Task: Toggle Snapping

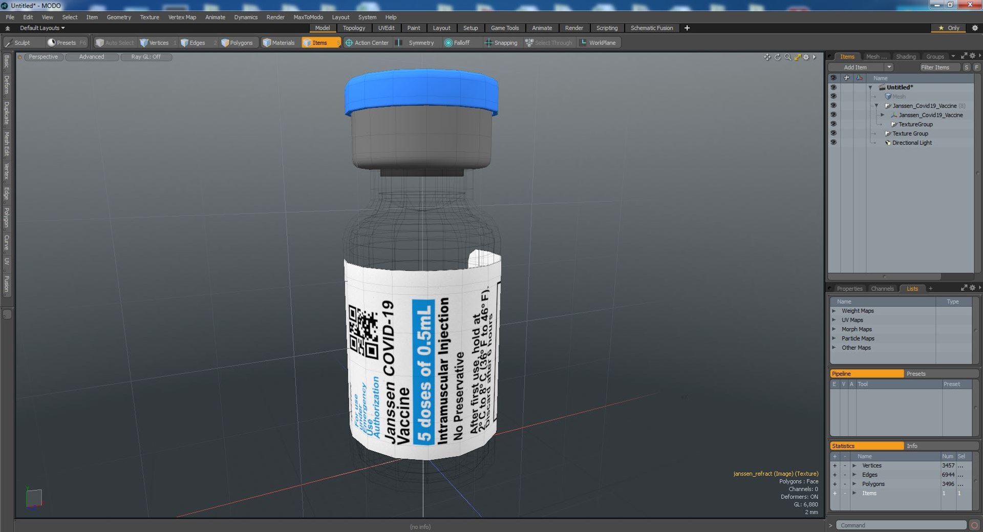Action: 501,42
